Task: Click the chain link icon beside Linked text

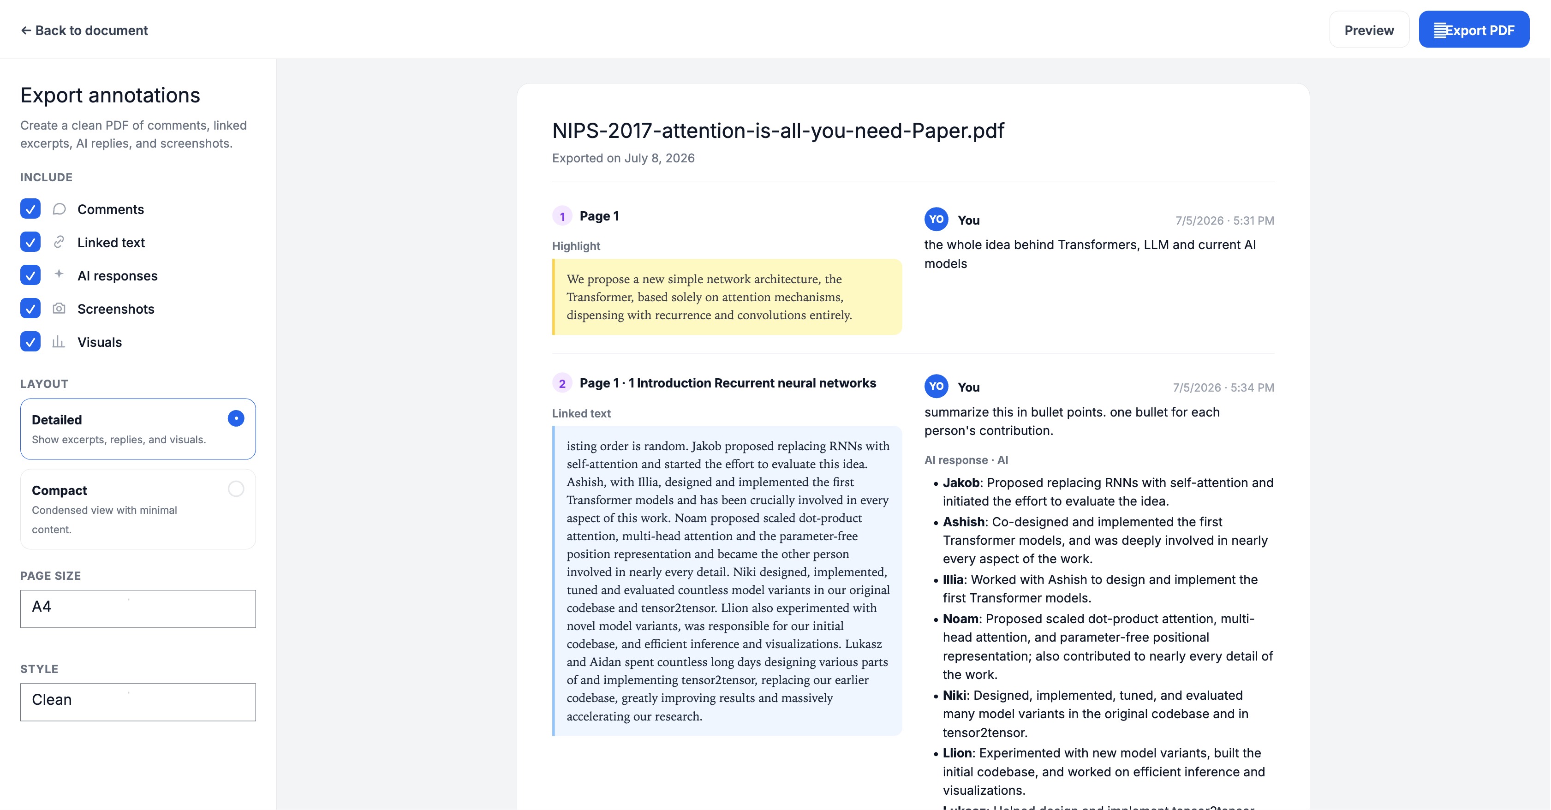Action: 59,242
